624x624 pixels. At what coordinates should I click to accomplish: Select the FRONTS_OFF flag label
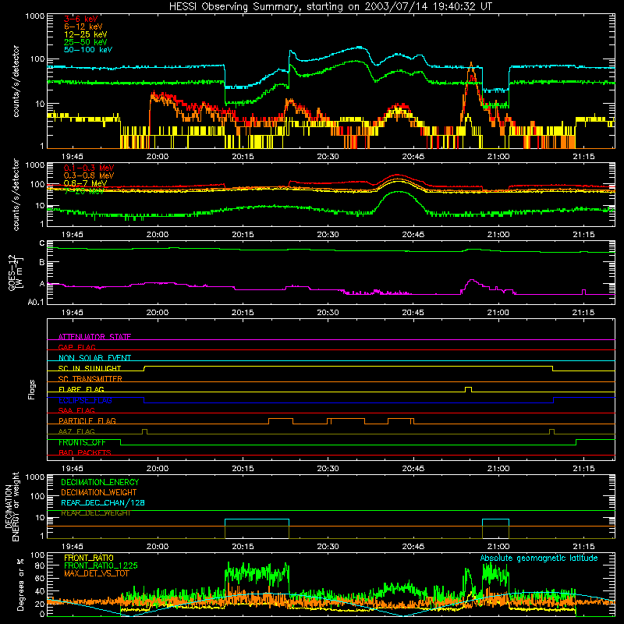pyautogui.click(x=82, y=442)
